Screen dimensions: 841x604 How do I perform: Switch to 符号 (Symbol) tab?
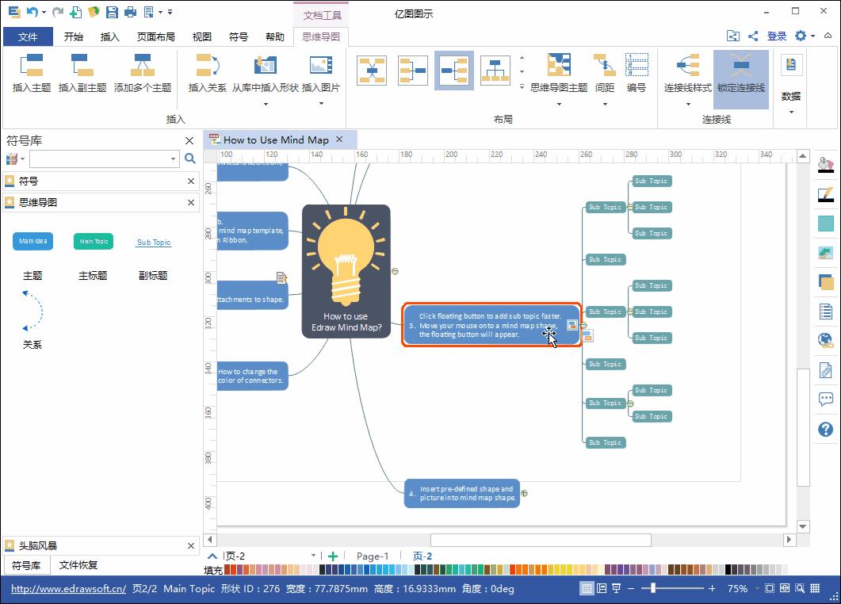click(x=238, y=36)
